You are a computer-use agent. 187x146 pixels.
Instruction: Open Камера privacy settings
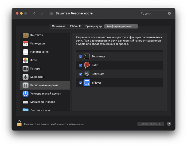pyautogui.click(x=35, y=68)
